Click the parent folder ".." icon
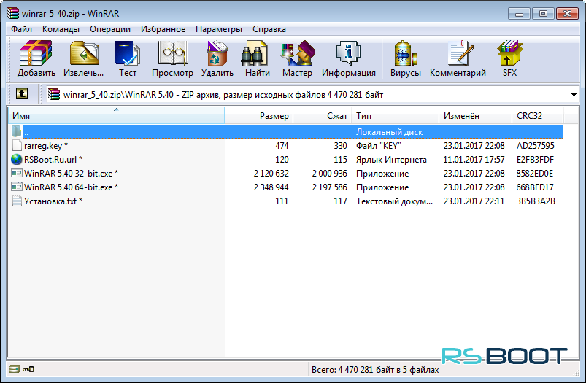586x383 pixels. [17, 131]
